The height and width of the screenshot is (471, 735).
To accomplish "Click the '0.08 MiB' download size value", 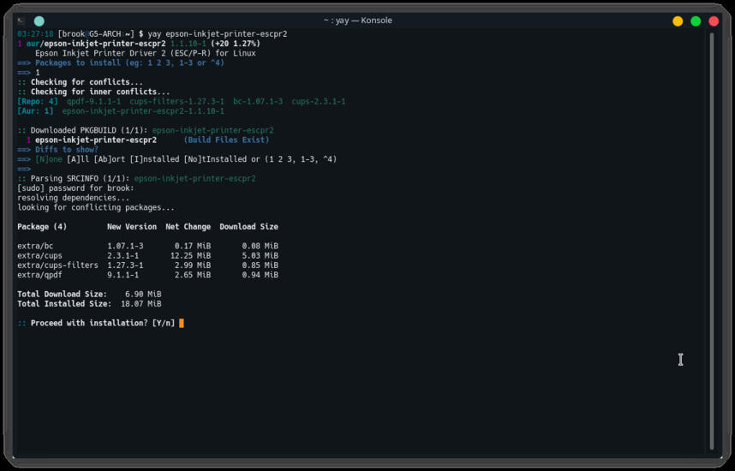I will [x=260, y=246].
